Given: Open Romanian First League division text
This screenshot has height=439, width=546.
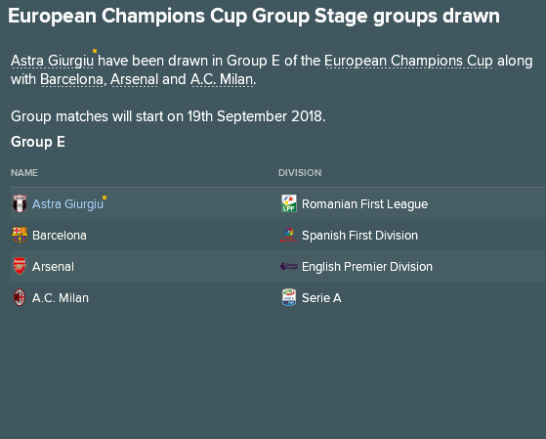Looking at the screenshot, I should (364, 204).
